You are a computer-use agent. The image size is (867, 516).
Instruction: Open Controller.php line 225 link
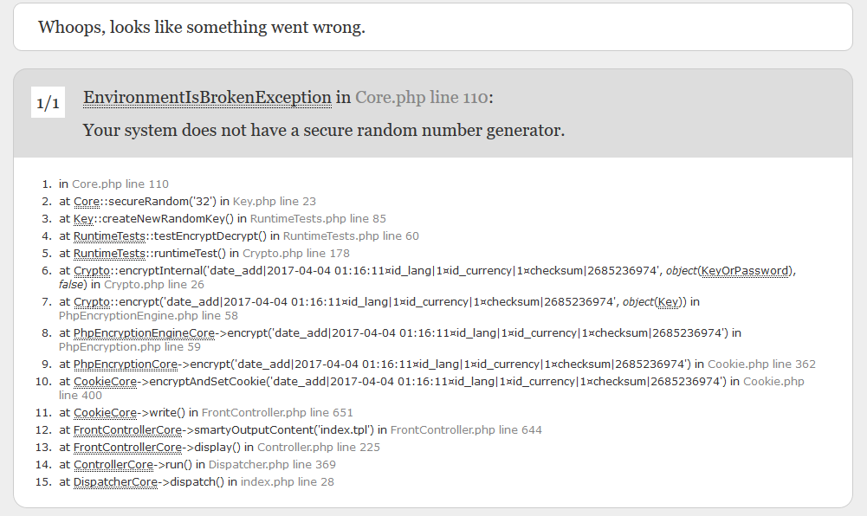[319, 447]
